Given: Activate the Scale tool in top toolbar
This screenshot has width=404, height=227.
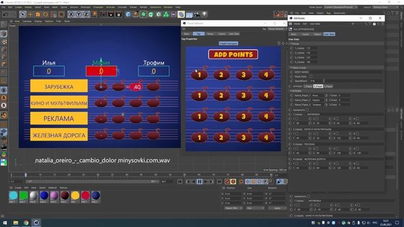Looking at the screenshot, I should pyautogui.click(x=38, y=15).
